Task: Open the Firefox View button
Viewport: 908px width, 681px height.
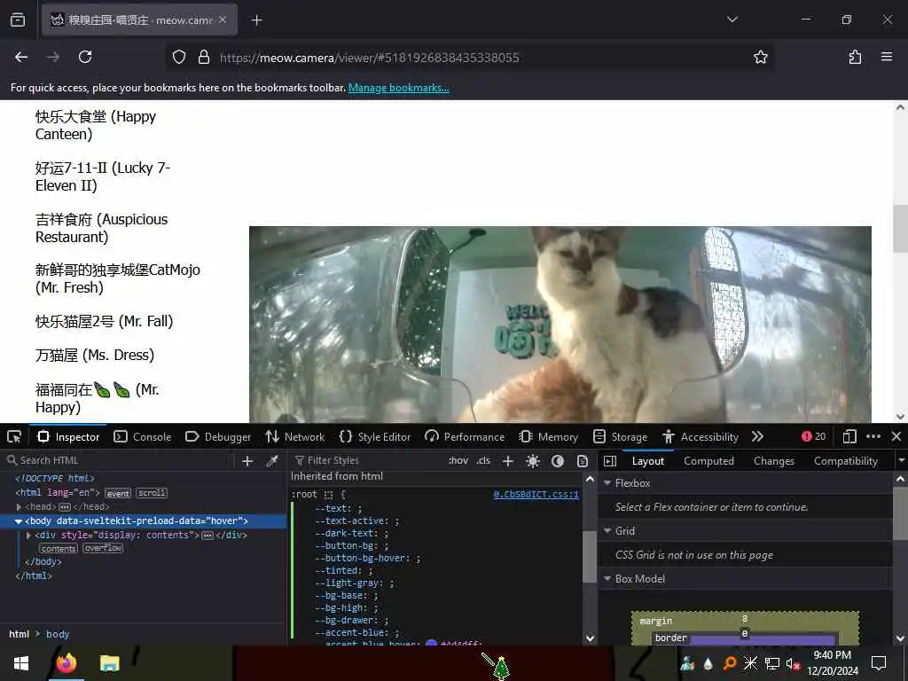Action: [x=18, y=20]
